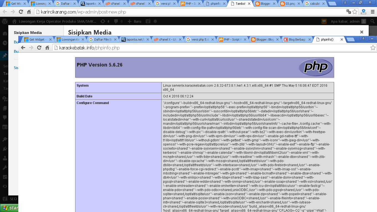Open Apa kabar, admin account menu

pos(348,21)
